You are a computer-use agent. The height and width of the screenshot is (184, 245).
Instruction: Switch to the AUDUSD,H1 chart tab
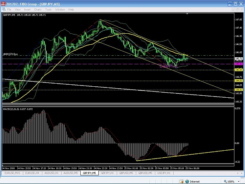tap(51, 173)
